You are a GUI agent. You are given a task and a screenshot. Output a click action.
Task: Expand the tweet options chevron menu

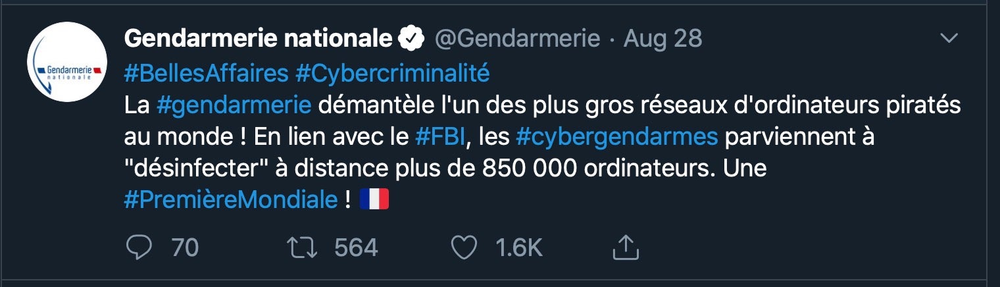(x=949, y=39)
